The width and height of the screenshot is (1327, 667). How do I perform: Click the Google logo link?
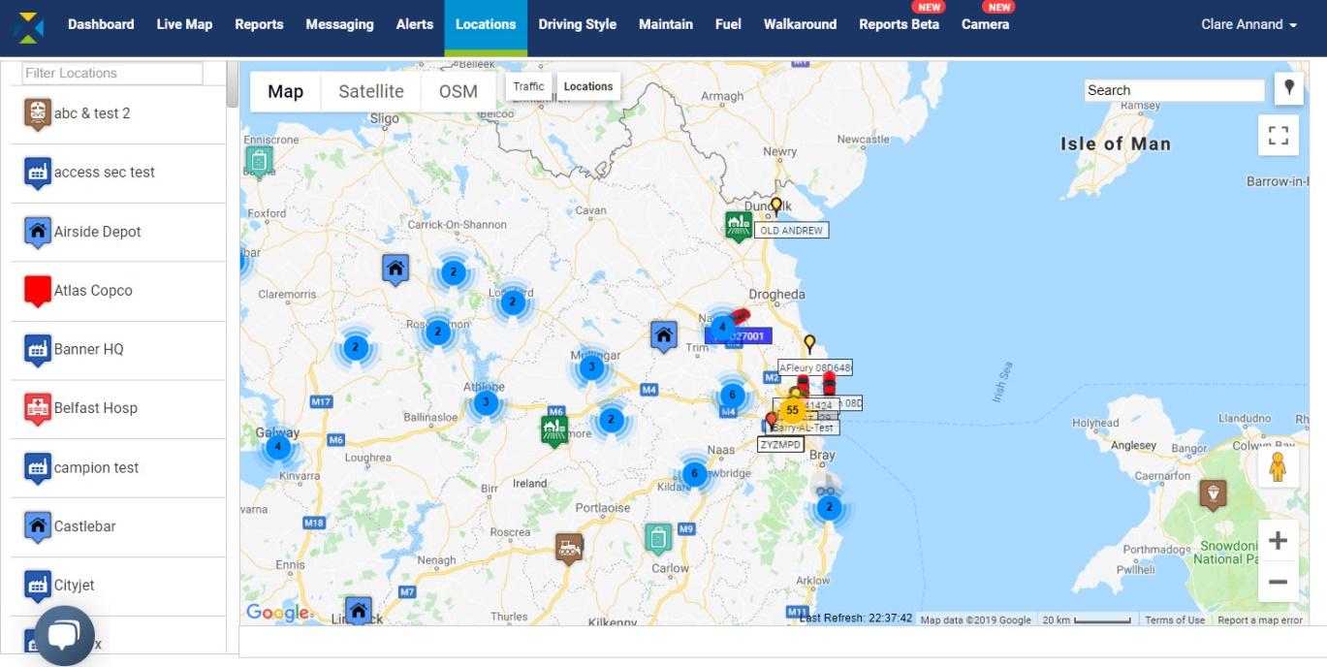point(277,612)
